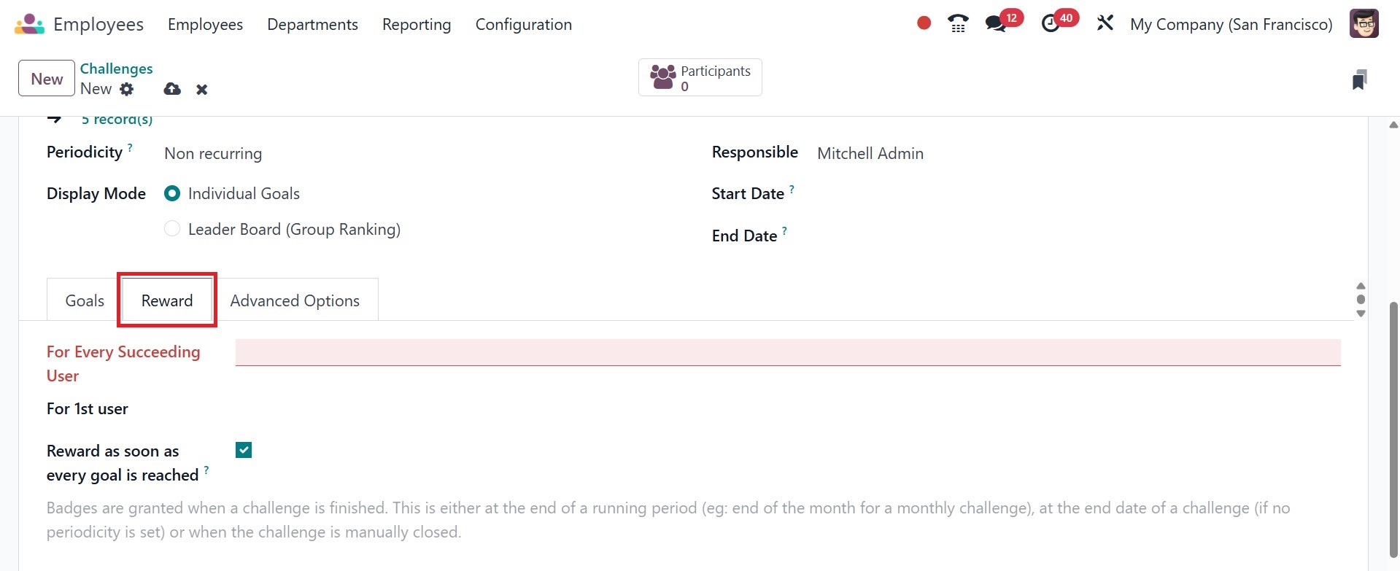The height and width of the screenshot is (571, 1400).
Task: Open the For Every Succeeding User field
Action: [x=787, y=352]
